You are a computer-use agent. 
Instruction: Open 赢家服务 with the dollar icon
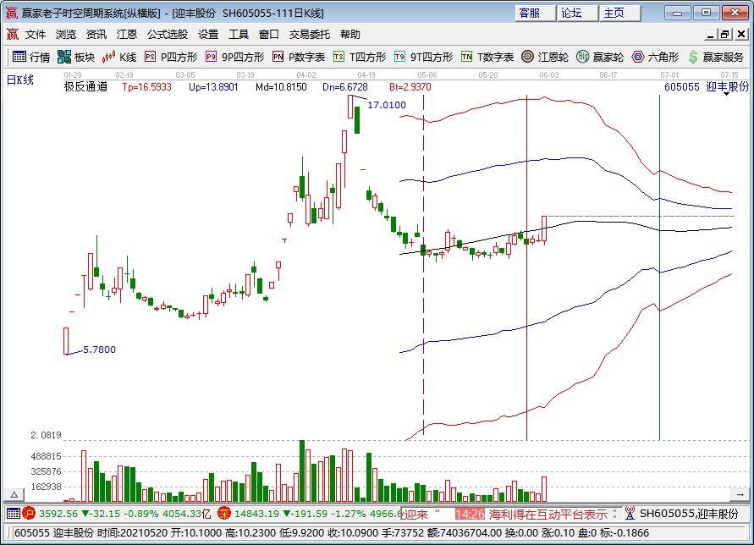point(716,58)
